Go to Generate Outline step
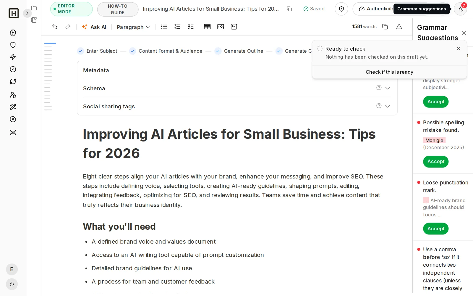This screenshot has height=296, width=473. [239, 51]
